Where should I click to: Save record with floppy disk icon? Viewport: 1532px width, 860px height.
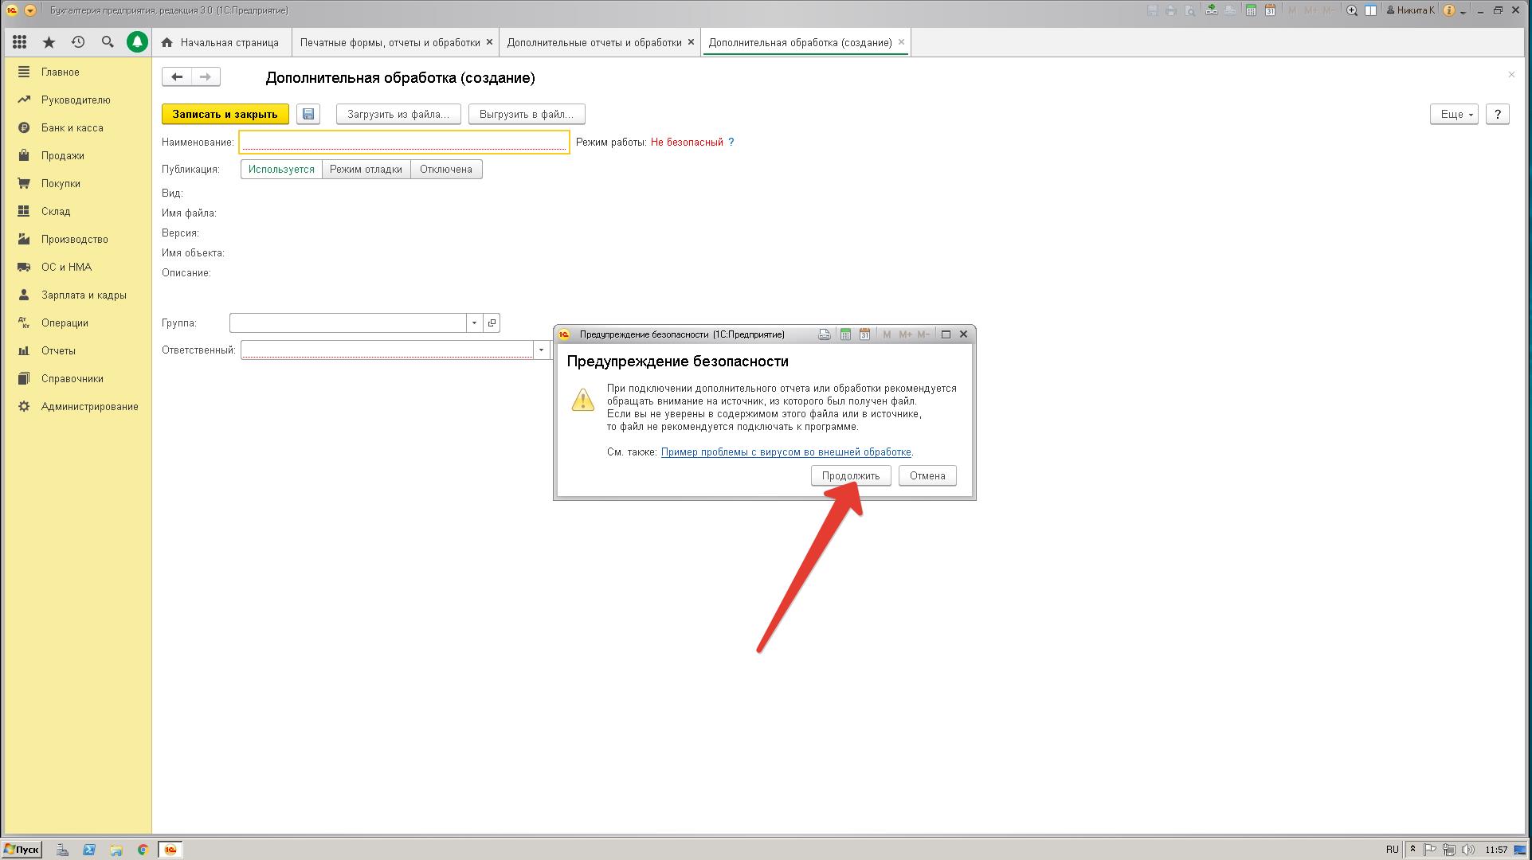[308, 114]
